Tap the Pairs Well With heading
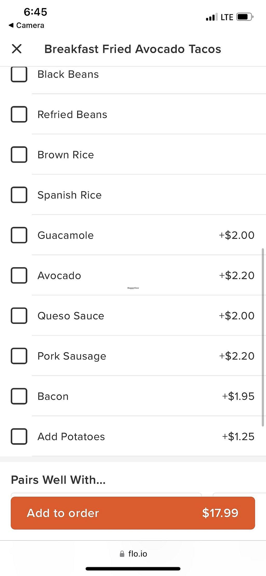The width and height of the screenshot is (266, 576). [58, 480]
